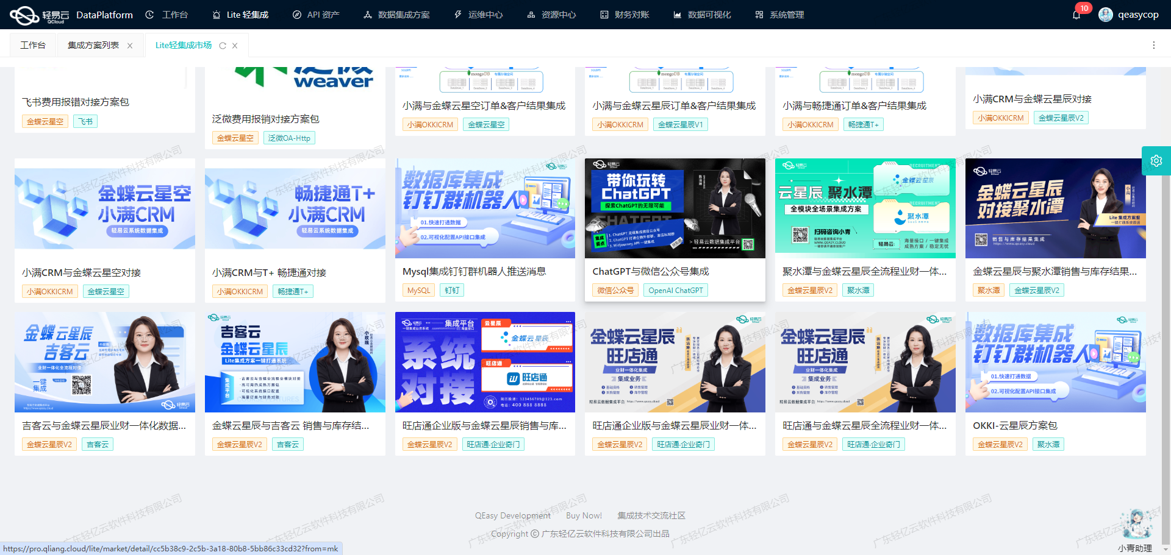Click 小满与畅捷通订单&客户结果集成 title
The height and width of the screenshot is (555, 1171).
[854, 105]
